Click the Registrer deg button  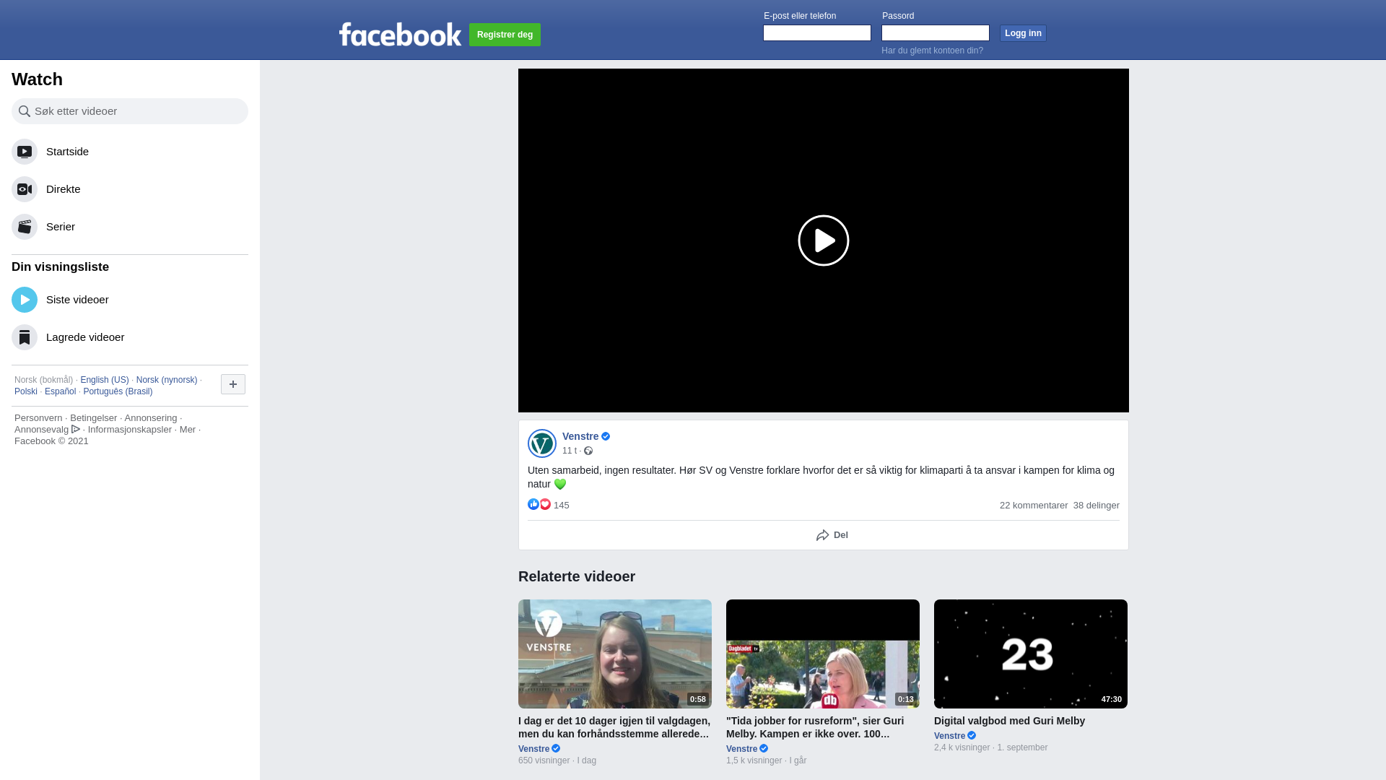505,35
